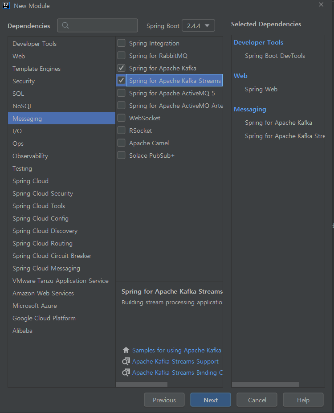This screenshot has width=334, height=413.
Task: Click Messaging heading in Selected Dependencies
Action: click(x=250, y=109)
